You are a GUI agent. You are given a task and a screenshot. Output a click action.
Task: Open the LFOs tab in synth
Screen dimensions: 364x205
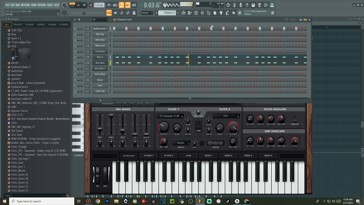[189, 155]
